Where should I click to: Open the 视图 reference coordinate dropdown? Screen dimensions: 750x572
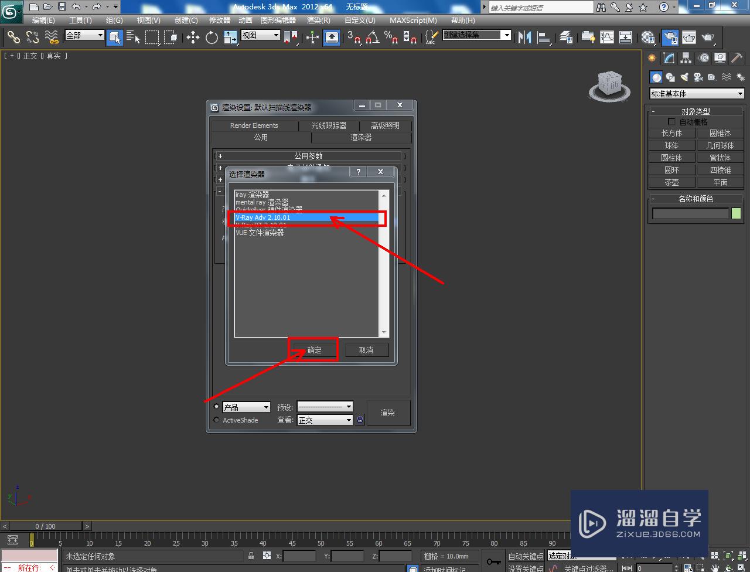[x=260, y=36]
